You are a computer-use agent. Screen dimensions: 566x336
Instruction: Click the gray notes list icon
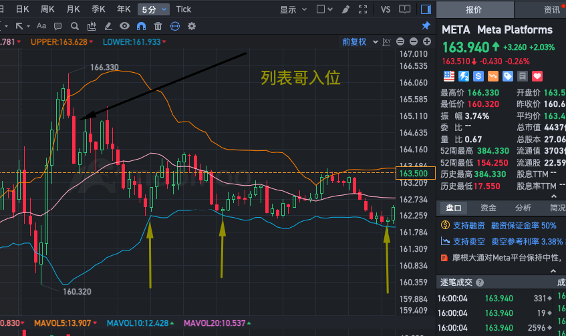523,76
